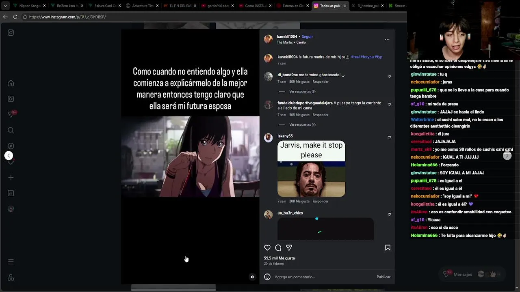Viewport: 520px width, 292px height.
Task: Open lexany55's profile picture
Action: tap(269, 138)
